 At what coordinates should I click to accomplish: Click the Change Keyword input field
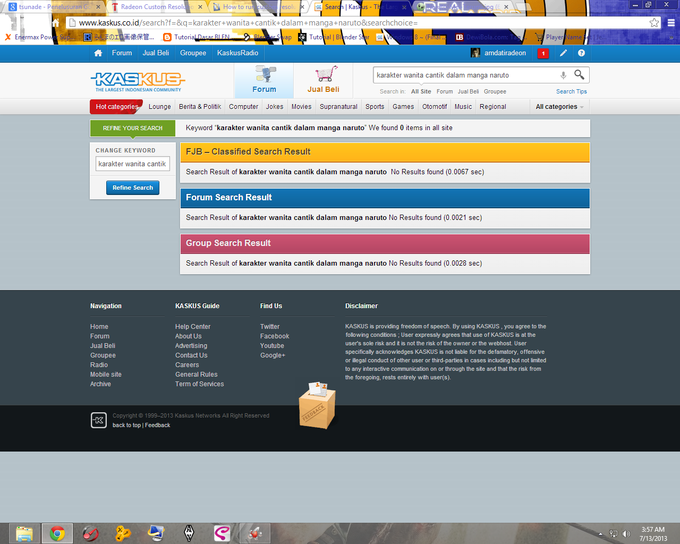coord(133,164)
